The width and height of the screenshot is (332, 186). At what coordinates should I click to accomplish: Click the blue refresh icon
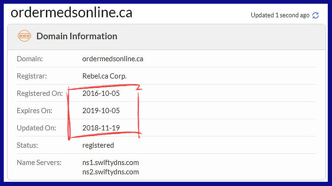click(316, 15)
